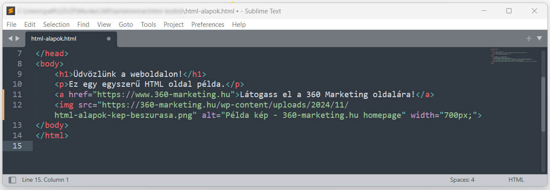Click the text 'Ez egy egyszerű HTML oldal példa.'

coord(147,84)
